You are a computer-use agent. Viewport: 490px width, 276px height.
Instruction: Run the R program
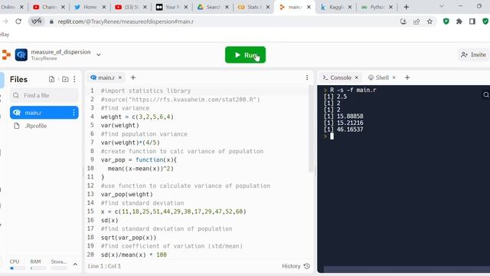coord(245,54)
